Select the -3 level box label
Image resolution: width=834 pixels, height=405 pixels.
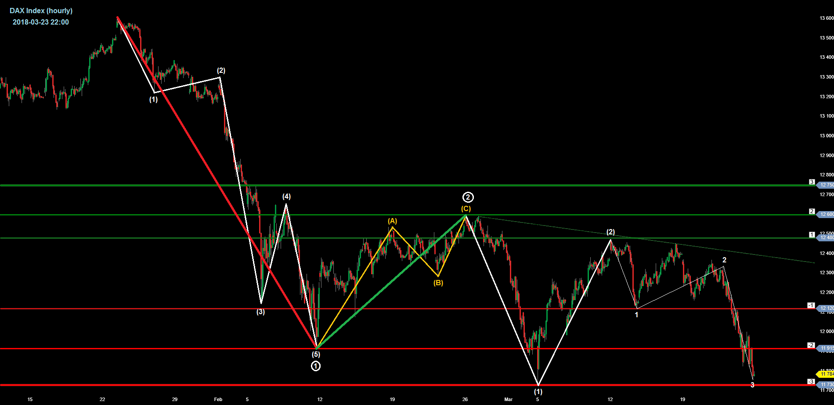(x=811, y=382)
